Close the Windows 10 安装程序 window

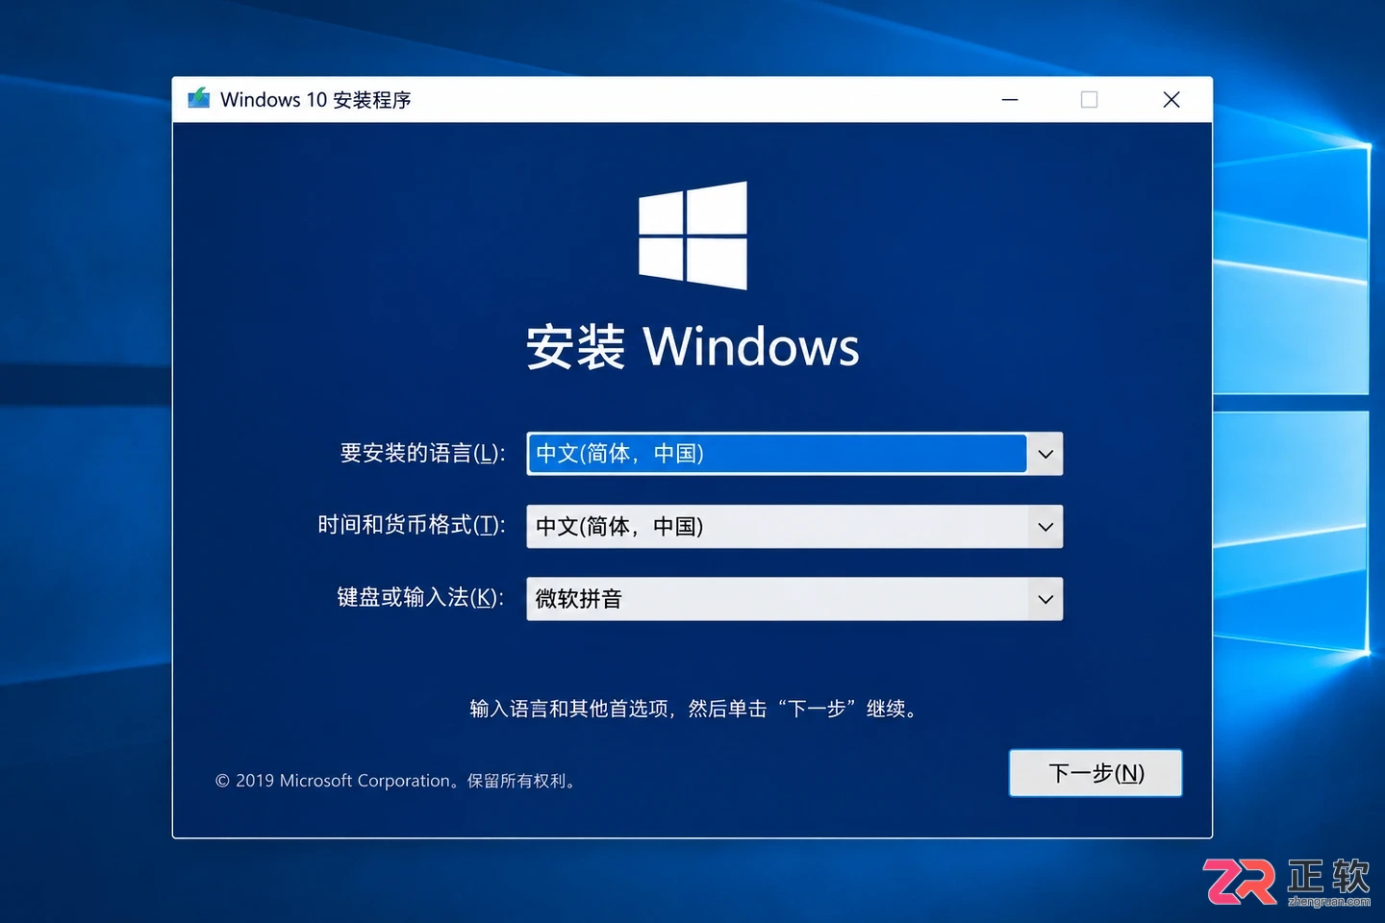tap(1171, 99)
